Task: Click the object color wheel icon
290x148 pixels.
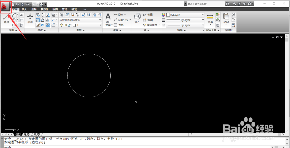Action: click(163, 15)
